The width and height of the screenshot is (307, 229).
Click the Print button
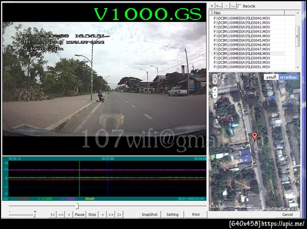196,215
